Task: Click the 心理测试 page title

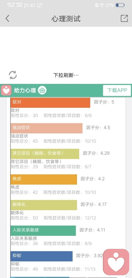Action: (66, 18)
